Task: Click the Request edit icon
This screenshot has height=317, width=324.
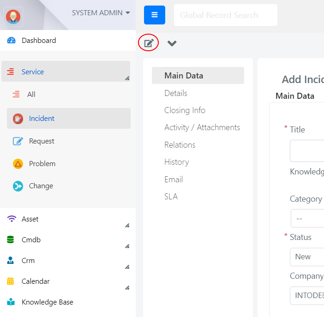Action: point(18,141)
